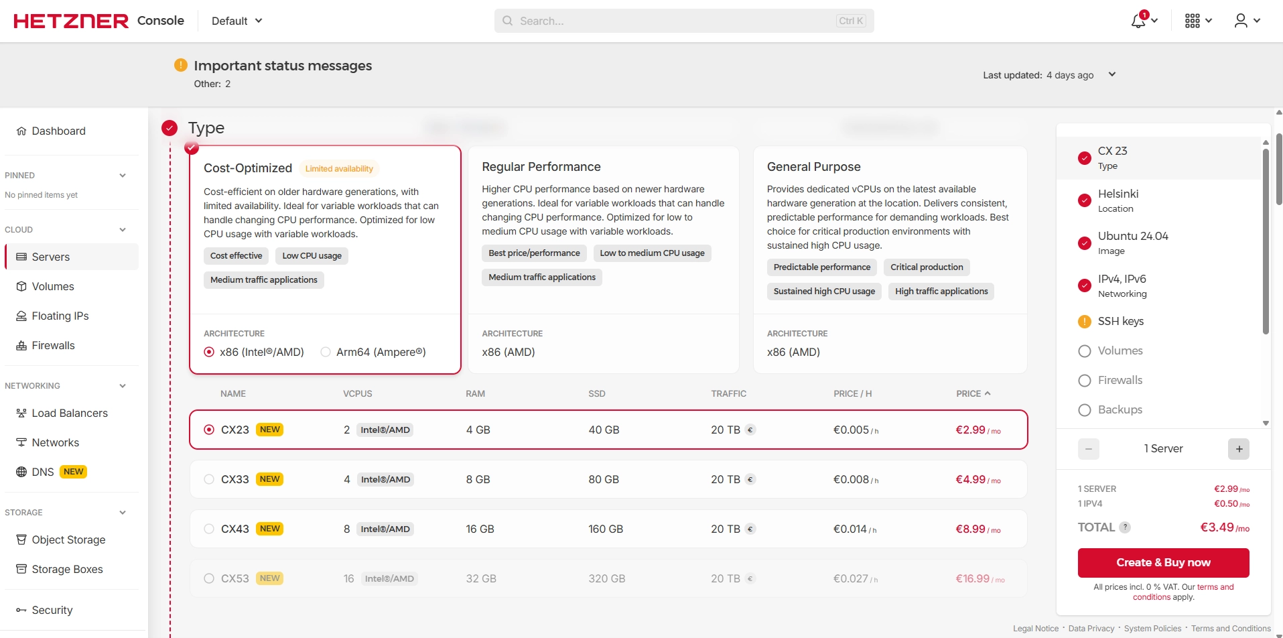Open the Default project dropdown
This screenshot has width=1283, height=638.
point(237,21)
